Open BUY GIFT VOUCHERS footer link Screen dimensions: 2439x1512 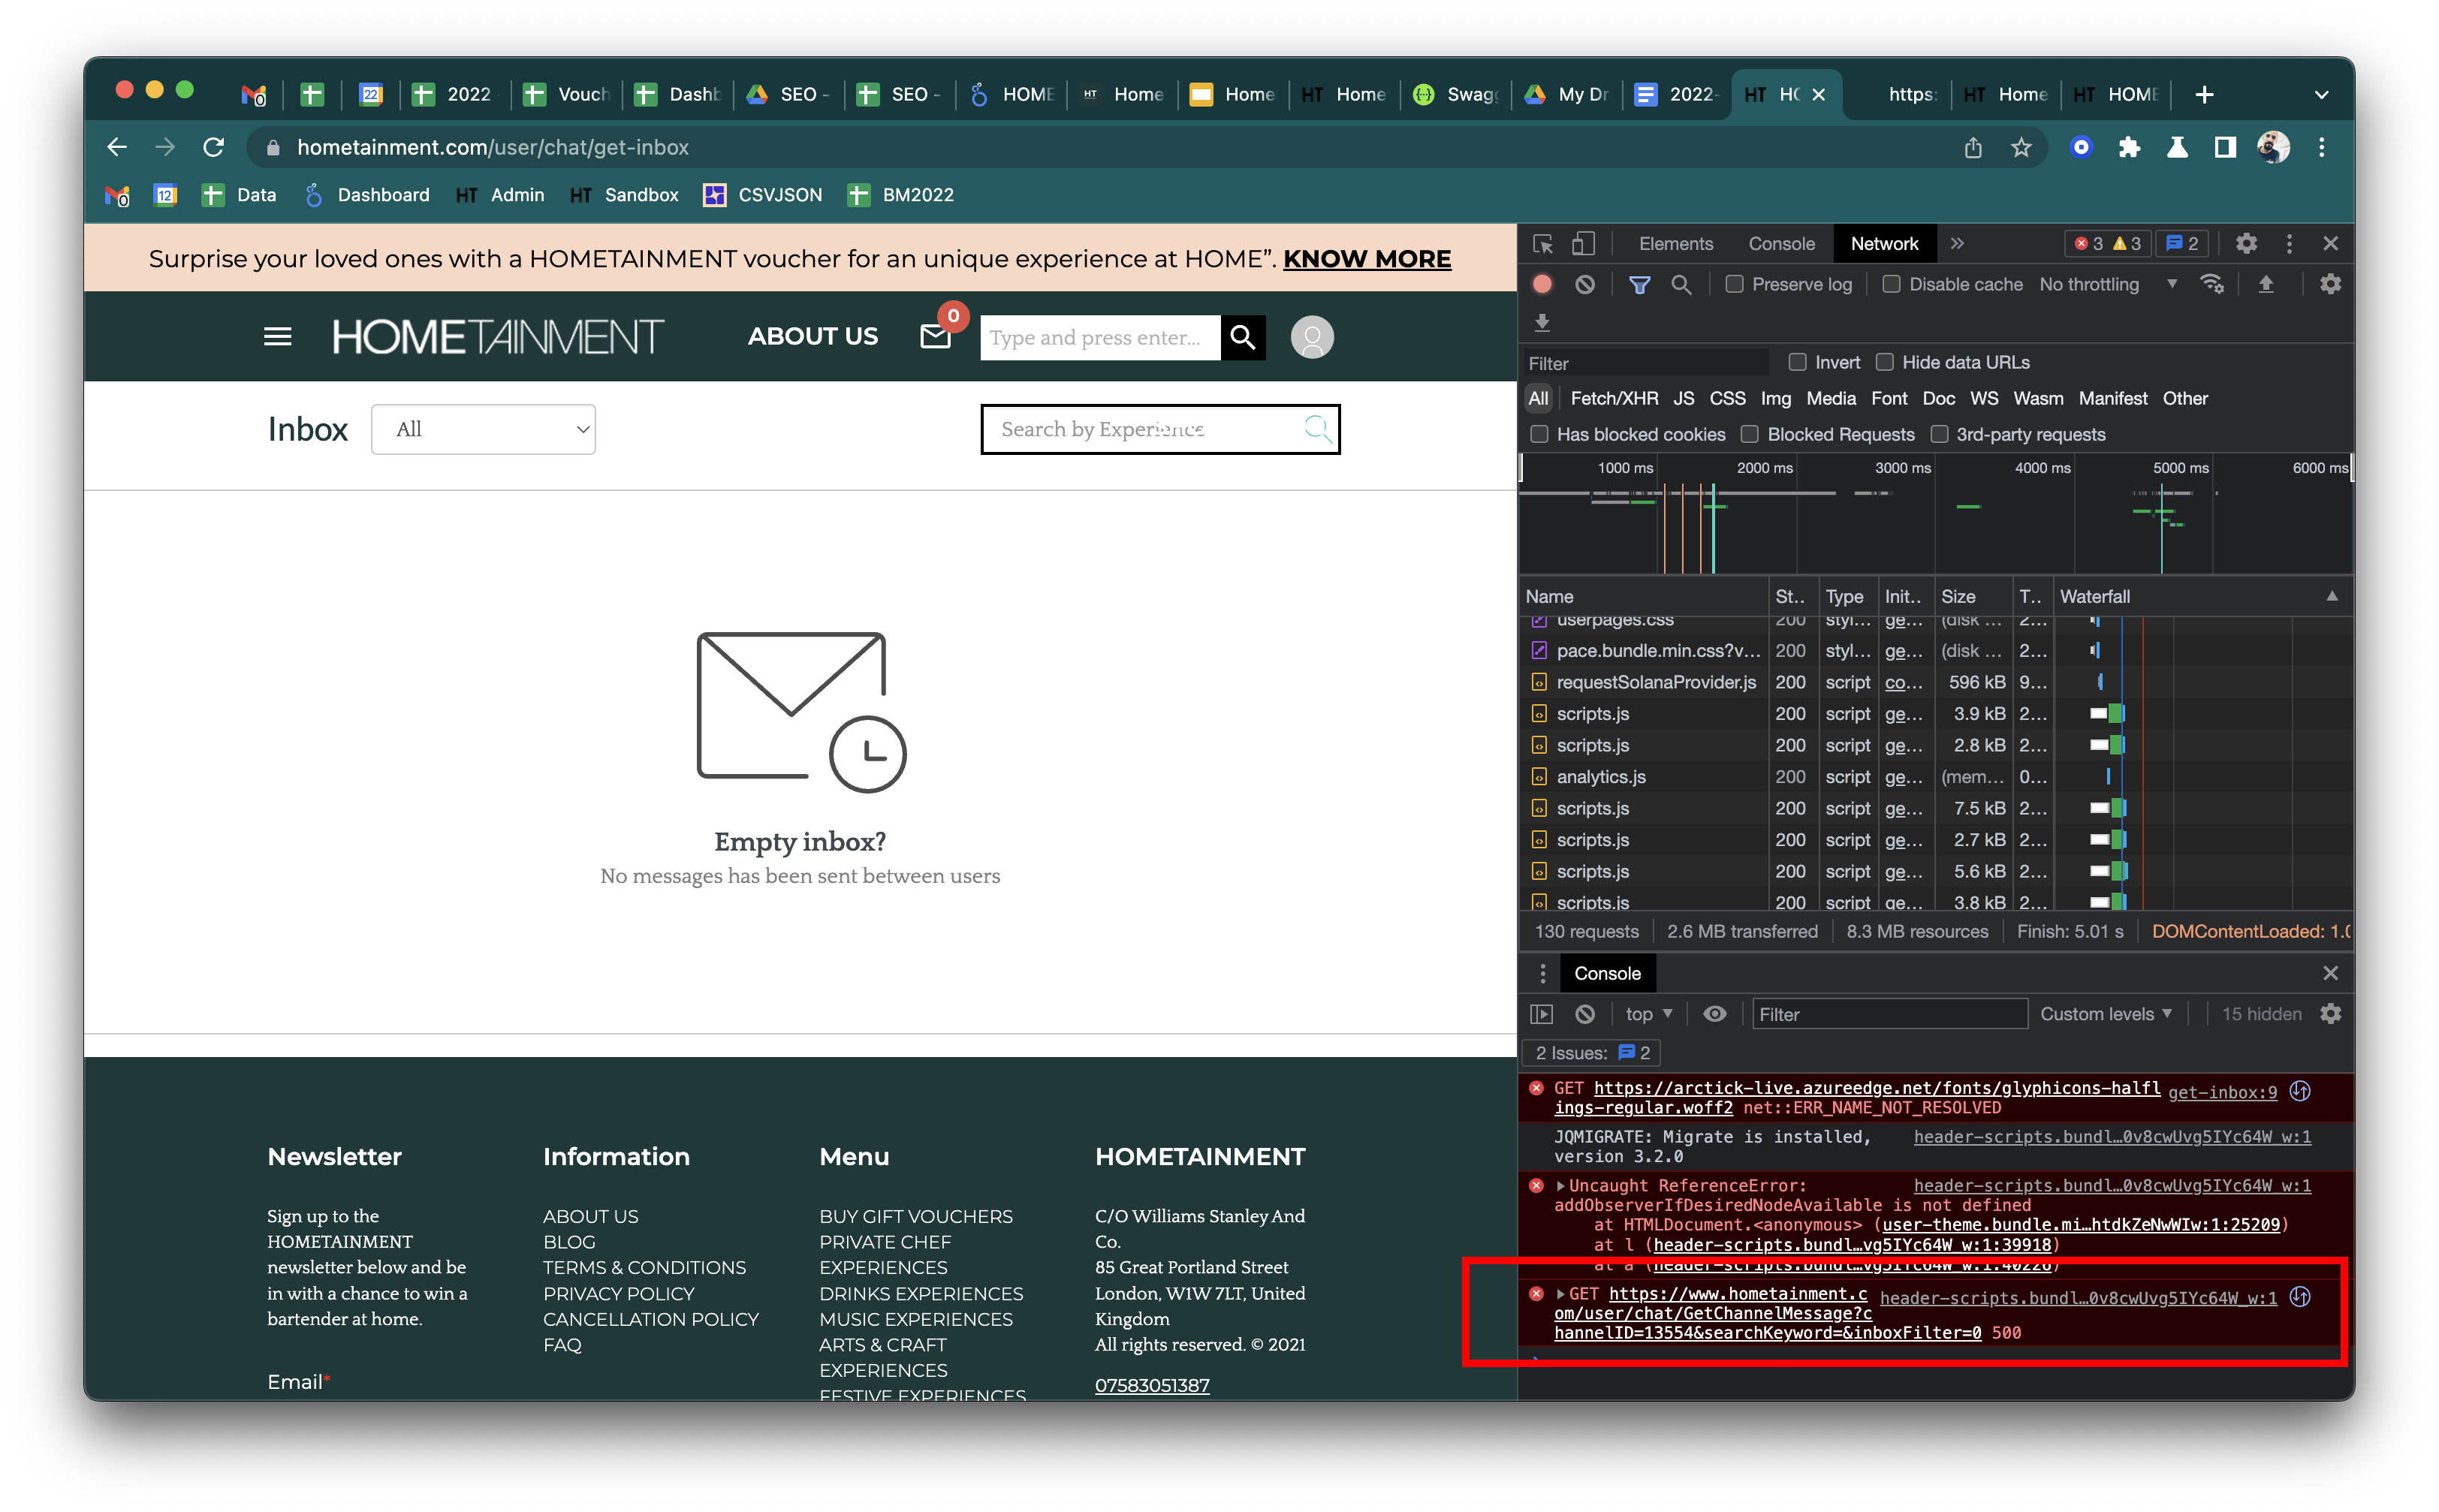click(915, 1217)
